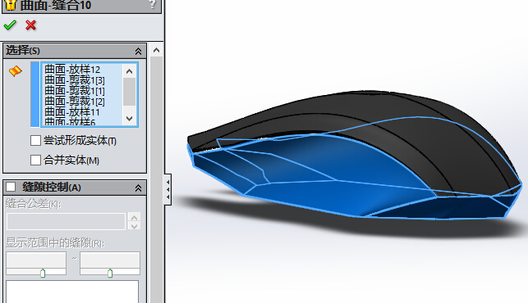Image resolution: width=528 pixels, height=303 pixels.
Task: Select 曲面-剪裁1[1] in the list
Action: click(x=75, y=91)
